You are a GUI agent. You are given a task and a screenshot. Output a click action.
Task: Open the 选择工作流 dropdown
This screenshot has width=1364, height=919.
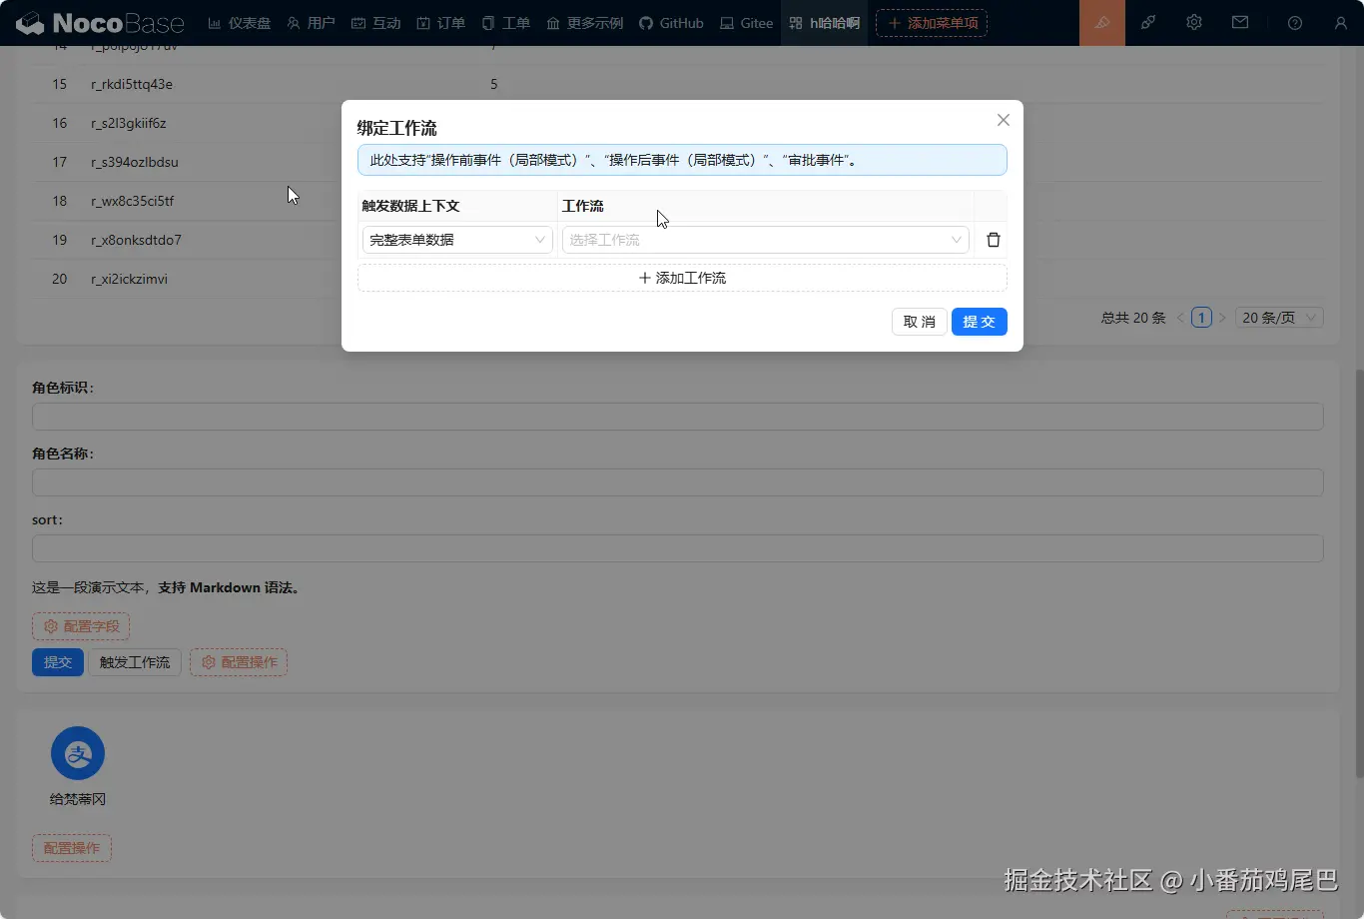[x=766, y=240]
